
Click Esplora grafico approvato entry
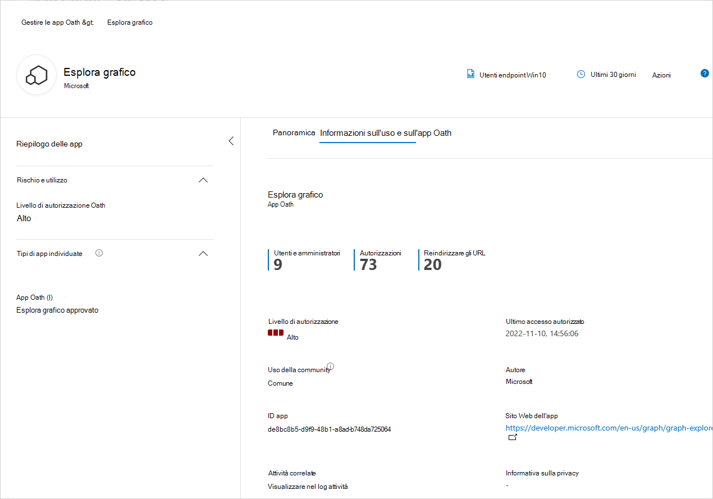click(x=57, y=310)
